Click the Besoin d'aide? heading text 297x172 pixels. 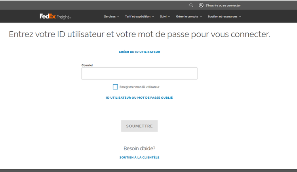(x=139, y=148)
